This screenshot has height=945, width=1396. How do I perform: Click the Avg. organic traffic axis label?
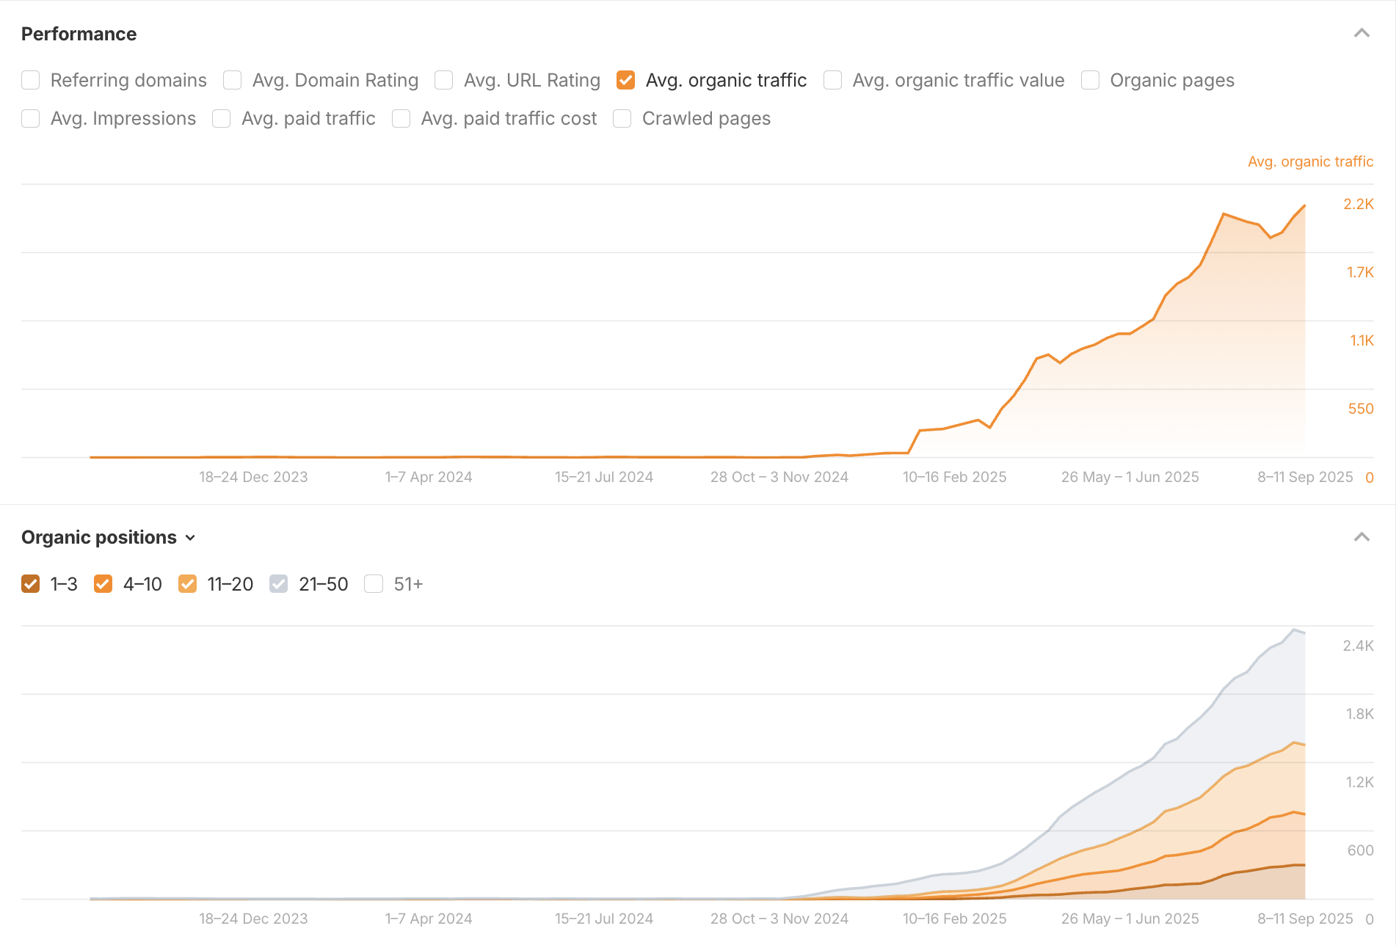point(1310,161)
